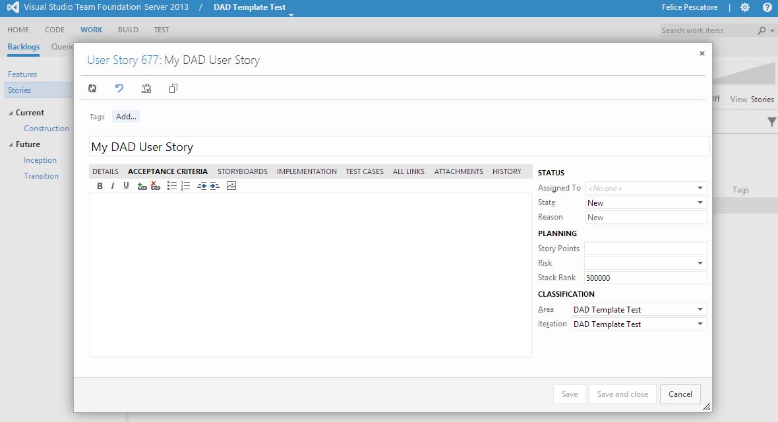Click the Insert hyperlink icon
The width and height of the screenshot is (778, 422).
click(142, 186)
